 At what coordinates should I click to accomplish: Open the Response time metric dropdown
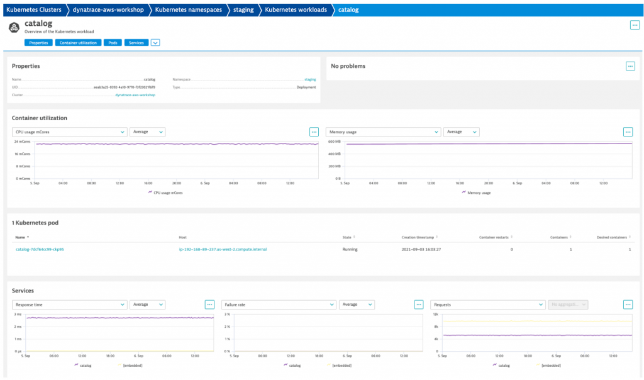coord(69,305)
